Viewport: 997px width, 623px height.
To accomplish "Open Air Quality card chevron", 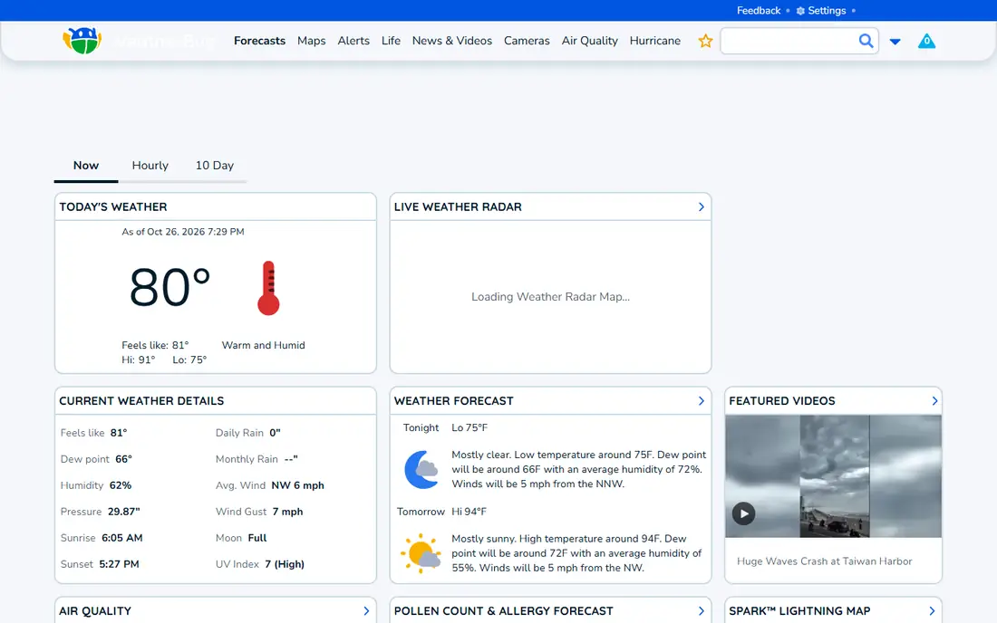I will (366, 611).
